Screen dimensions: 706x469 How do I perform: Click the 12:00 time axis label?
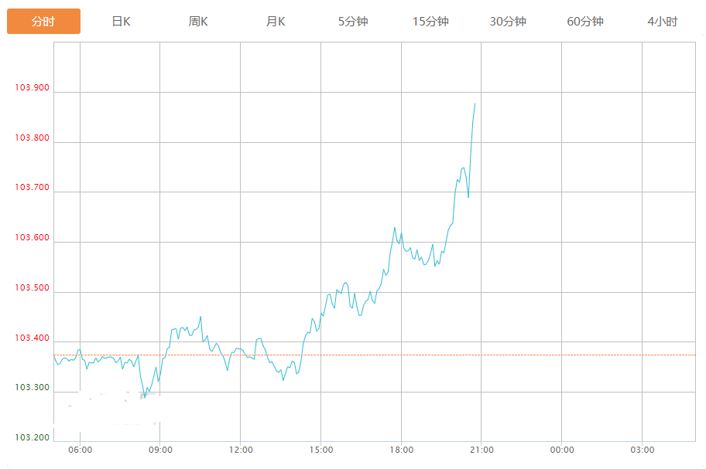pyautogui.click(x=241, y=450)
